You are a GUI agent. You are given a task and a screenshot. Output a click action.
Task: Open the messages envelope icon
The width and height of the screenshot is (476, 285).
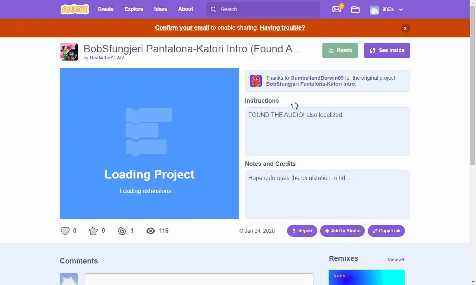point(337,9)
